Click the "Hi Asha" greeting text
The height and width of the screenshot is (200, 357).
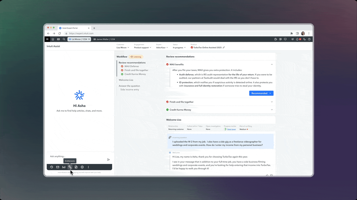coord(79,106)
